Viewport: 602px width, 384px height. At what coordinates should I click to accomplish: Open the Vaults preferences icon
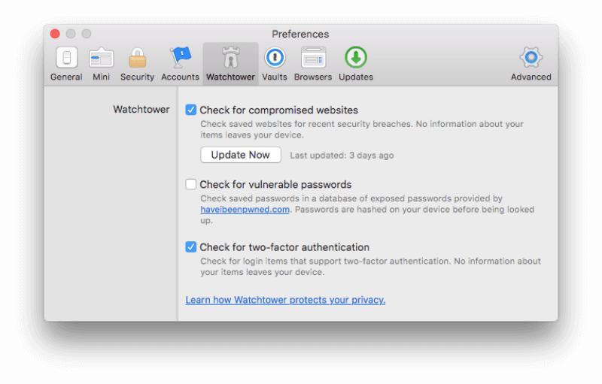[x=275, y=57]
